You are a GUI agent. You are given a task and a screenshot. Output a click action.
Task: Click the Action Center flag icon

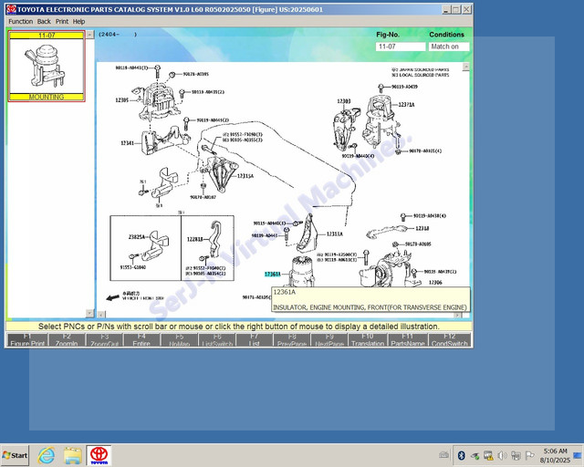click(529, 455)
